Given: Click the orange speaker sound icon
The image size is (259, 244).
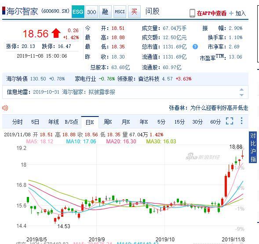Looking at the screenshot, I should click(x=5, y=108).
